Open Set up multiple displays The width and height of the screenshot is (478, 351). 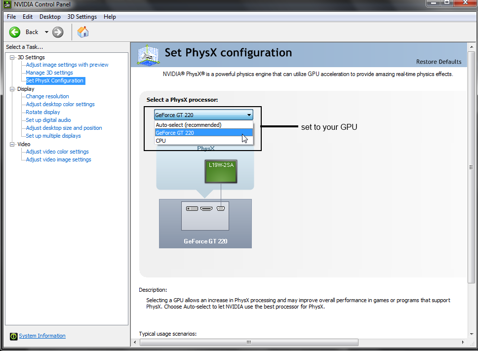point(53,136)
